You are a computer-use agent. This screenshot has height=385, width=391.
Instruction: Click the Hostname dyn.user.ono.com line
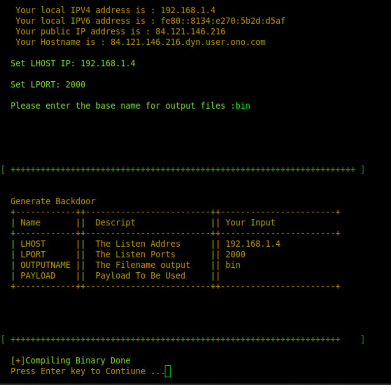(x=140, y=42)
